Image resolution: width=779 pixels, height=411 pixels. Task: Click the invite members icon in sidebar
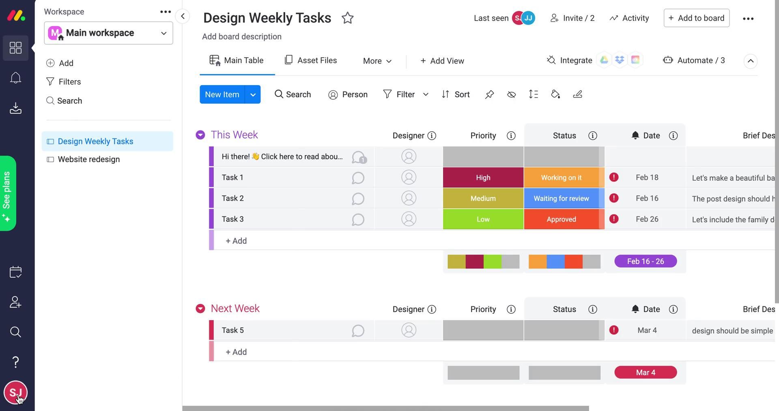(15, 302)
